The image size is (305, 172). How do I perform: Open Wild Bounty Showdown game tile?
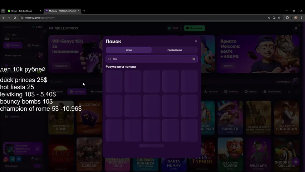click(286, 118)
